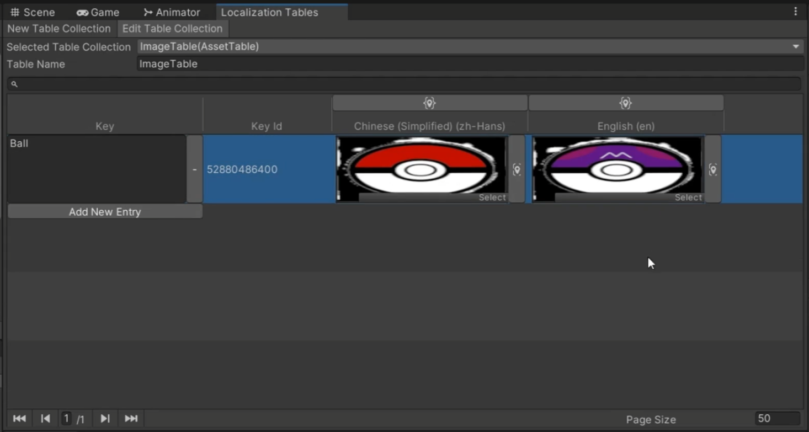Click the English locale header button
Viewport: 809px width, 432px height.
click(626, 103)
